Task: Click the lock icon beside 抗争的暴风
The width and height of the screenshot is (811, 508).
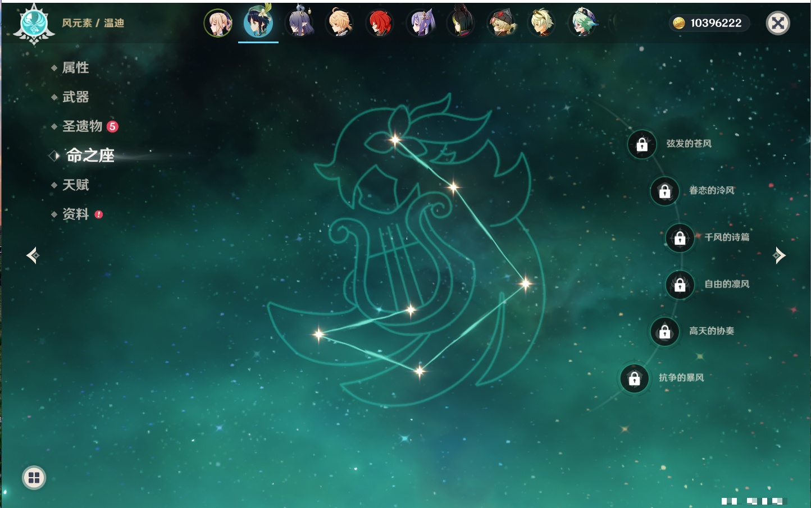Action: tap(635, 378)
